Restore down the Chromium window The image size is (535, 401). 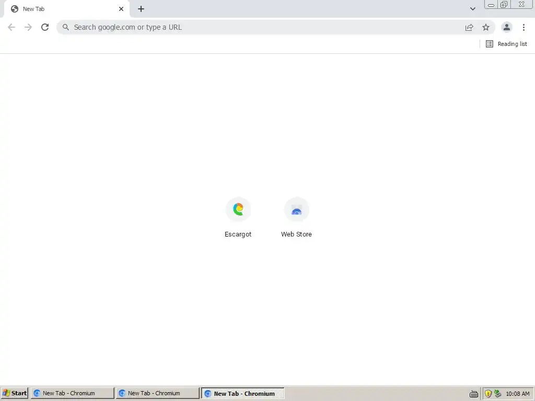coord(504,4)
